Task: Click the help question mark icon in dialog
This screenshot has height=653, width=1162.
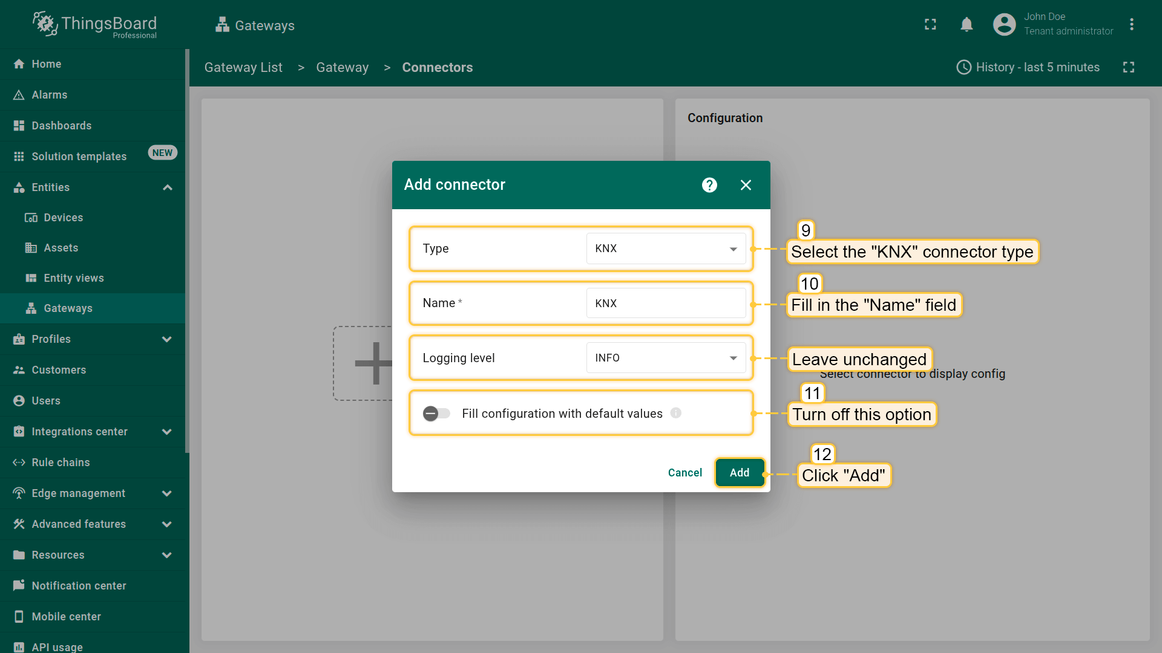Action: click(x=709, y=185)
